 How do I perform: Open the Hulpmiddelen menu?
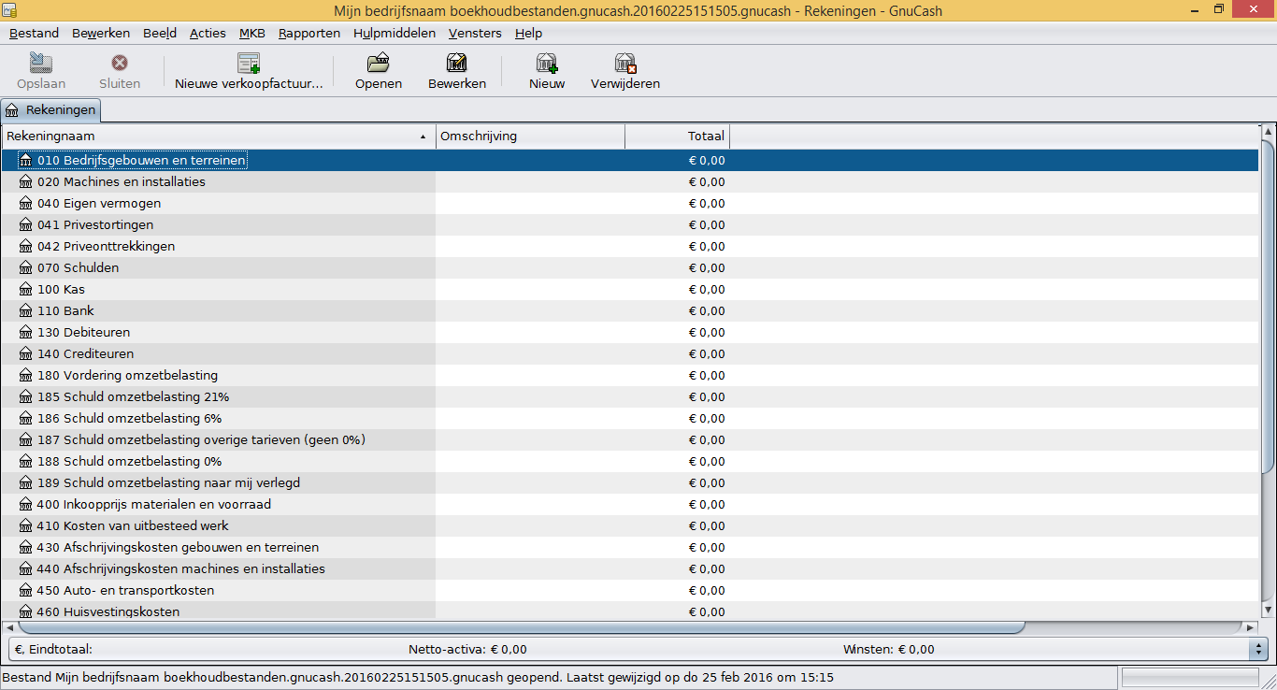[395, 33]
